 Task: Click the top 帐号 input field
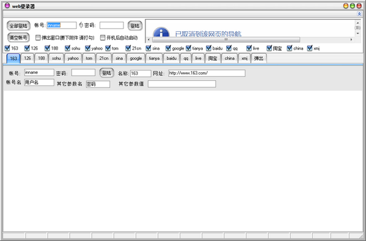62,25
